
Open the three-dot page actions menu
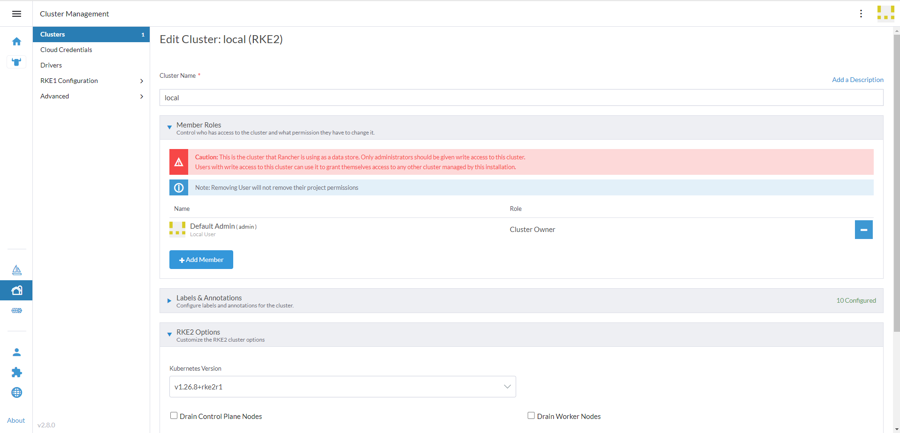point(861,14)
